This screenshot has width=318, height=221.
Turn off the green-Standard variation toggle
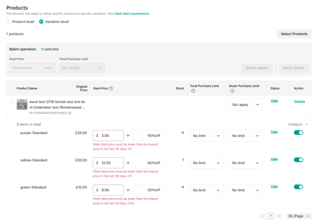click(298, 187)
